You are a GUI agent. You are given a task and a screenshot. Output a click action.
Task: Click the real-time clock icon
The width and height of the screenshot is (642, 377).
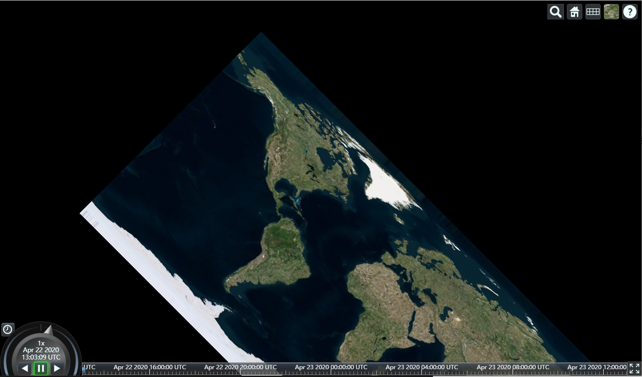(x=7, y=329)
